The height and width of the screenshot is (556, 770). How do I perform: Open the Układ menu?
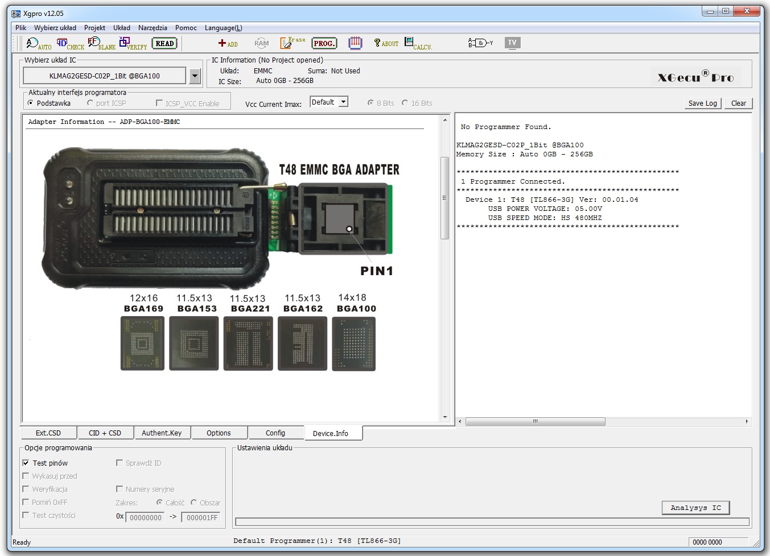click(x=122, y=28)
